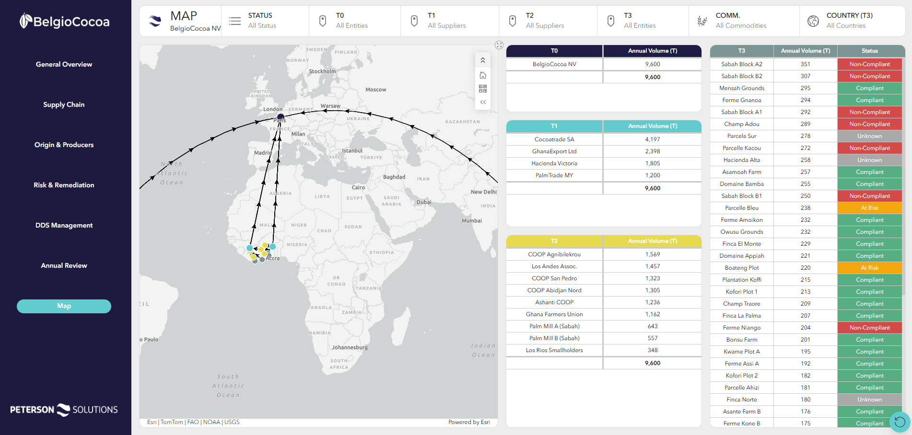Viewport: 912px width, 435px height.
Task: Click the T2 location pin icon
Action: coord(513,21)
